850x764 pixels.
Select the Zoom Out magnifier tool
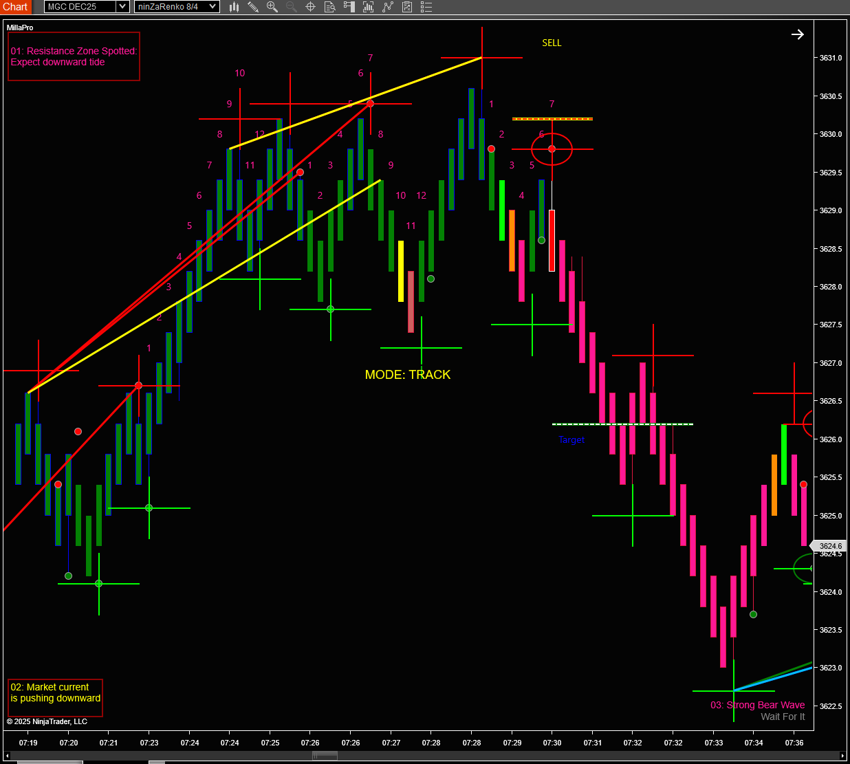point(290,7)
